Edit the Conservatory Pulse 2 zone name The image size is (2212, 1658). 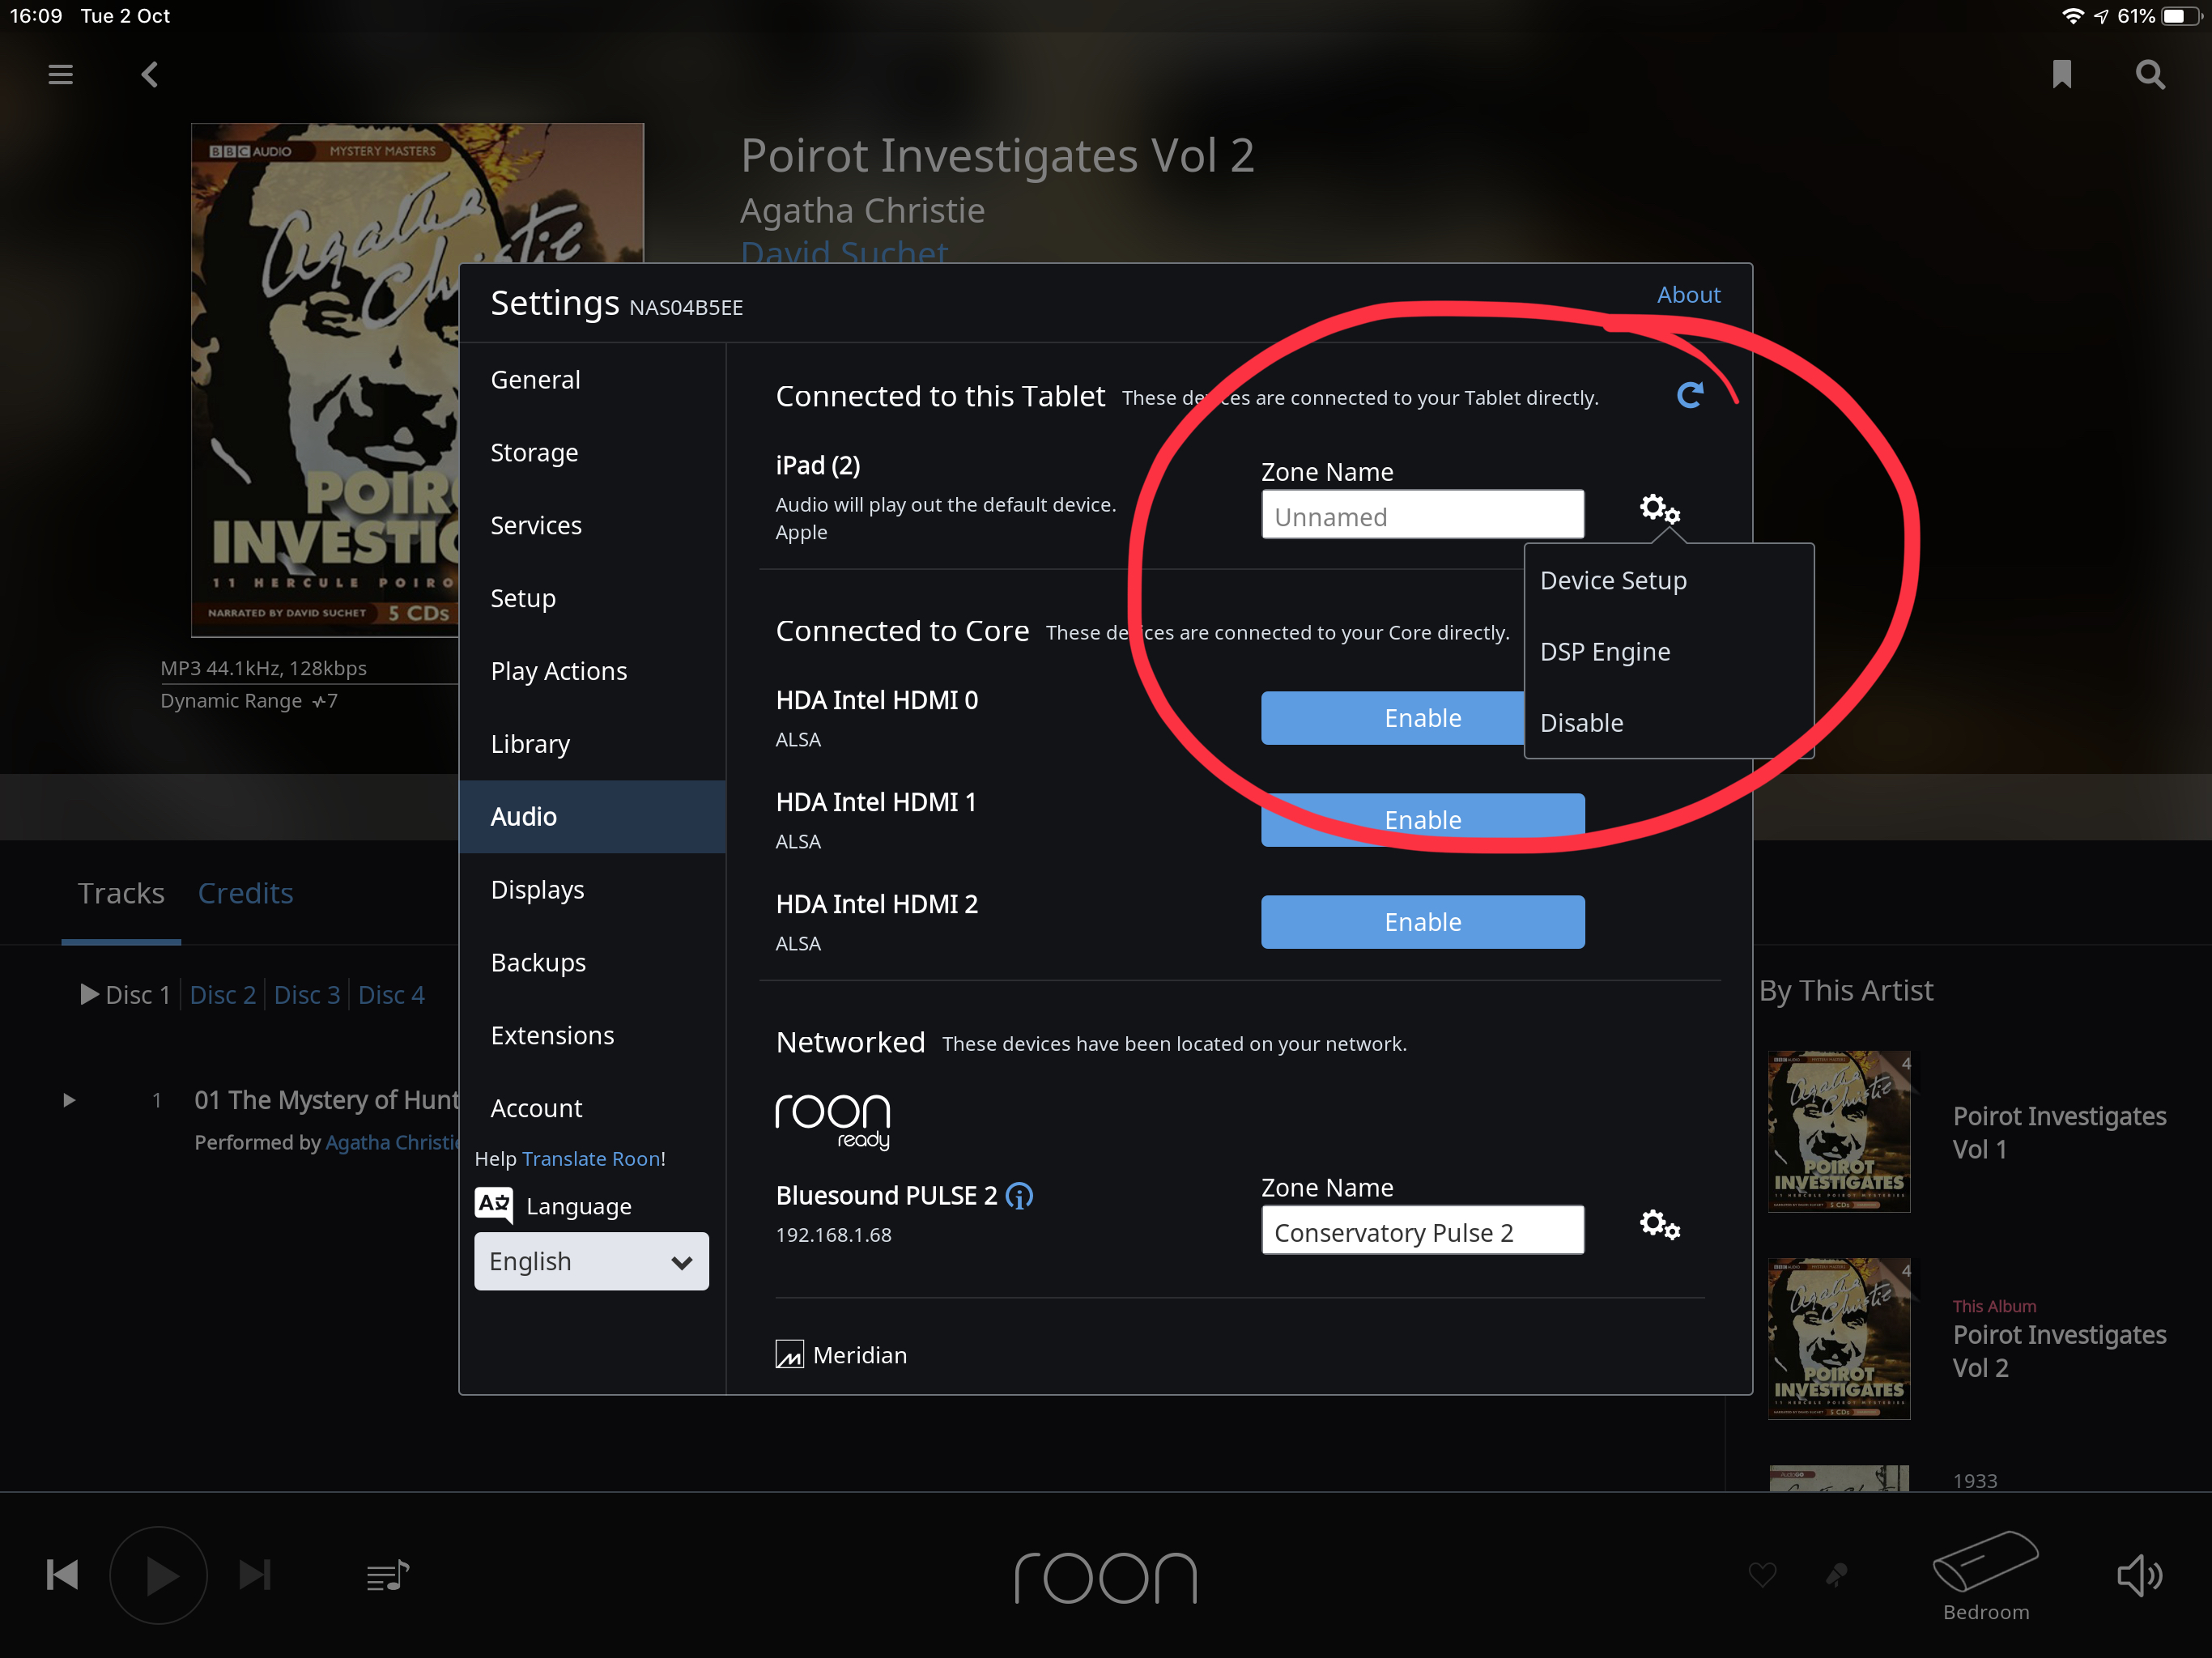click(x=1422, y=1230)
